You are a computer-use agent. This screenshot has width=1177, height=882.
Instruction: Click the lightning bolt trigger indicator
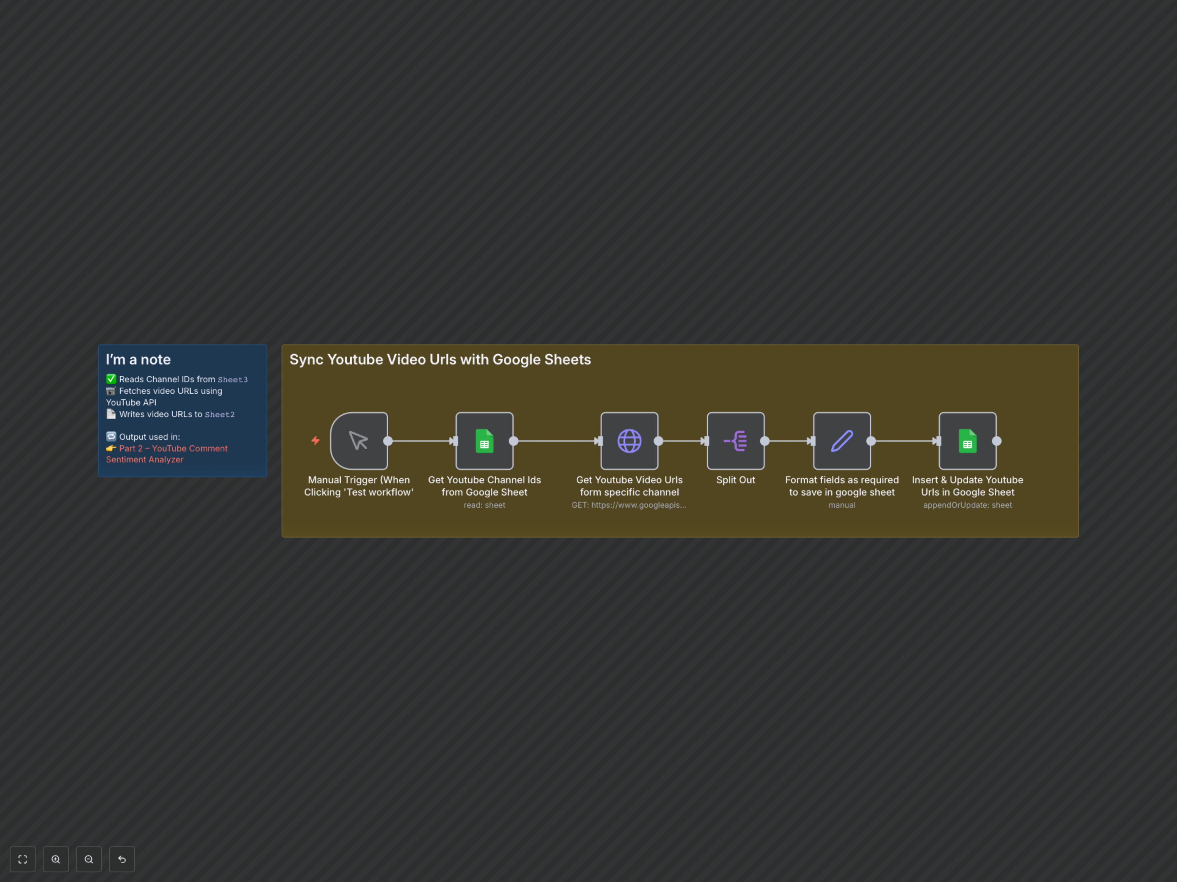click(x=315, y=441)
